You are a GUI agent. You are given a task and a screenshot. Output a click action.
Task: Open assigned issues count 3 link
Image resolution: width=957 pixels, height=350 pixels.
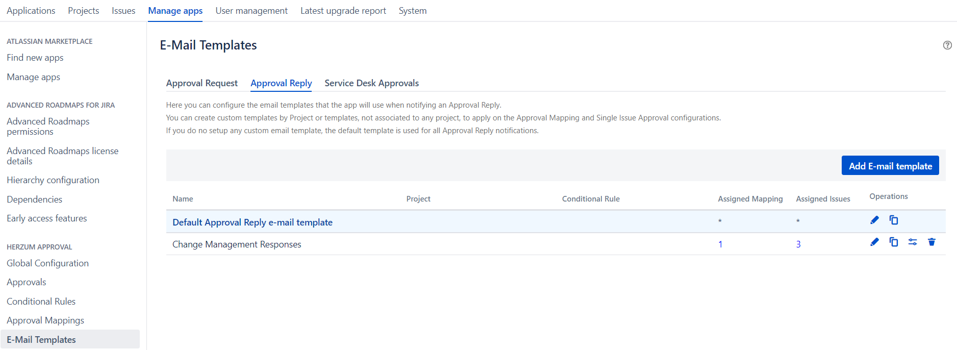(x=798, y=244)
